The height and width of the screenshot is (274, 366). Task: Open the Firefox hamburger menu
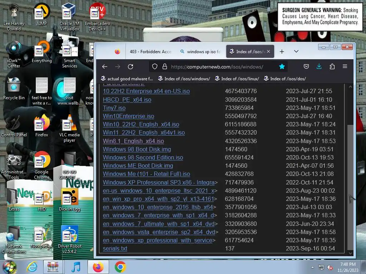[x=345, y=67]
